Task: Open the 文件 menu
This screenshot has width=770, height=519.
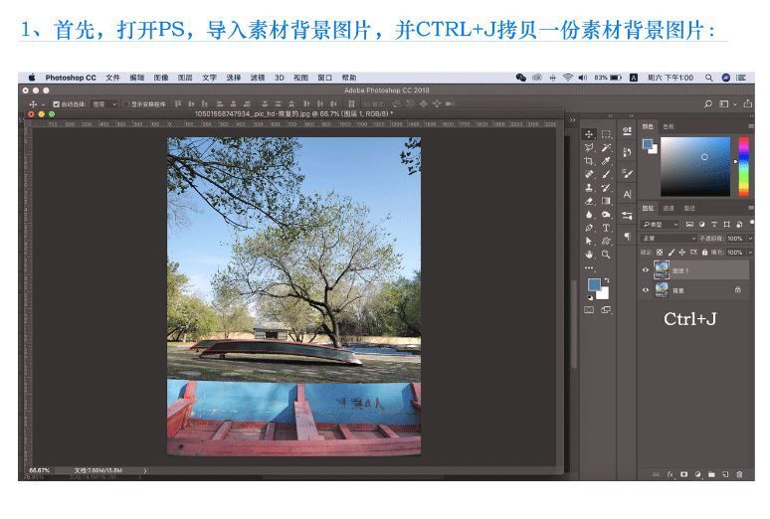Action: tap(112, 78)
